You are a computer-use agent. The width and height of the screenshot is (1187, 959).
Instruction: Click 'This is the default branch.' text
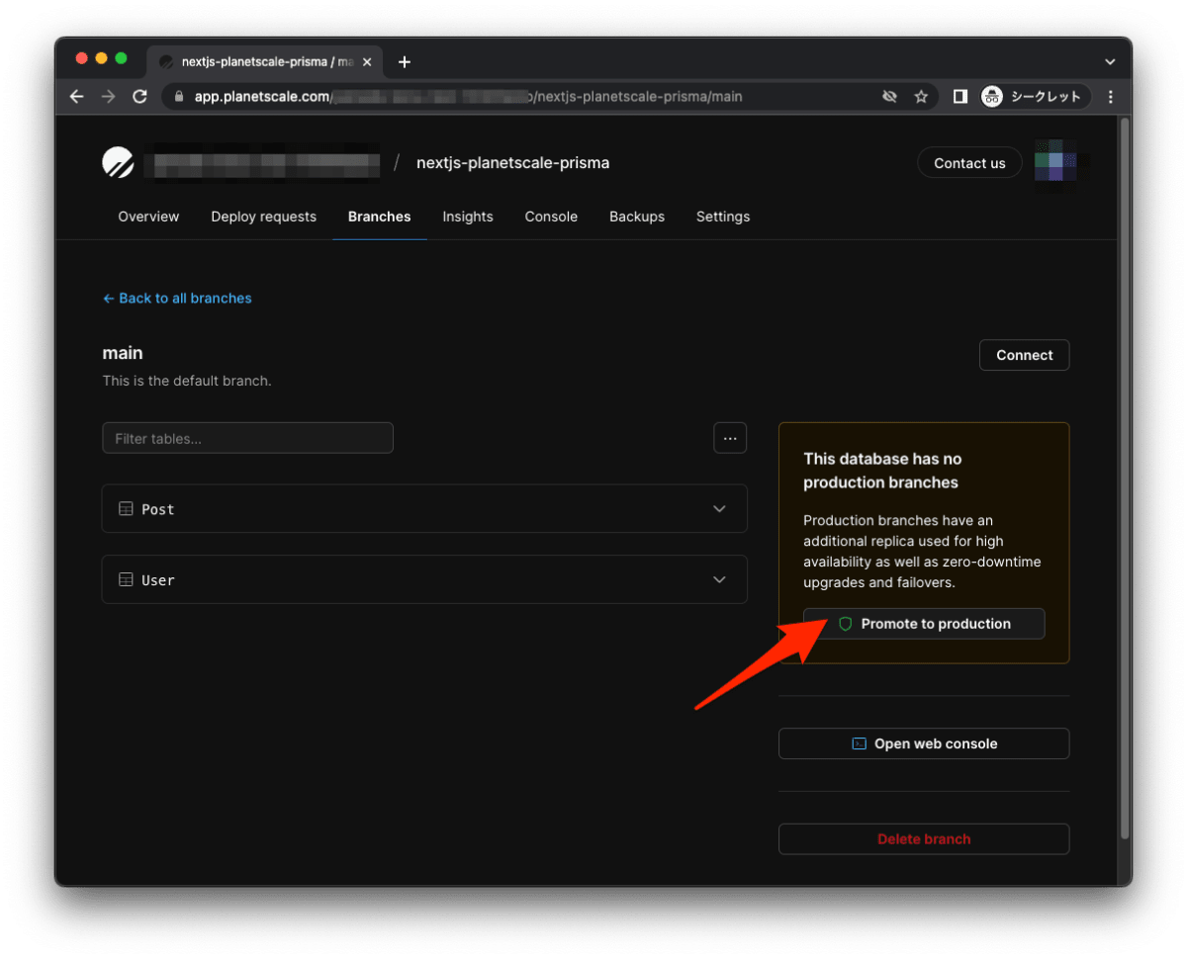186,381
